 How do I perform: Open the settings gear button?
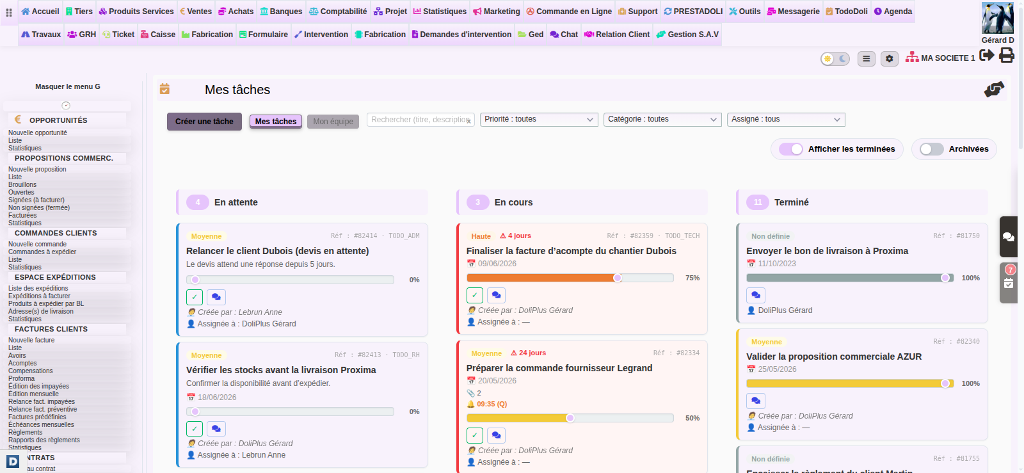pos(890,59)
